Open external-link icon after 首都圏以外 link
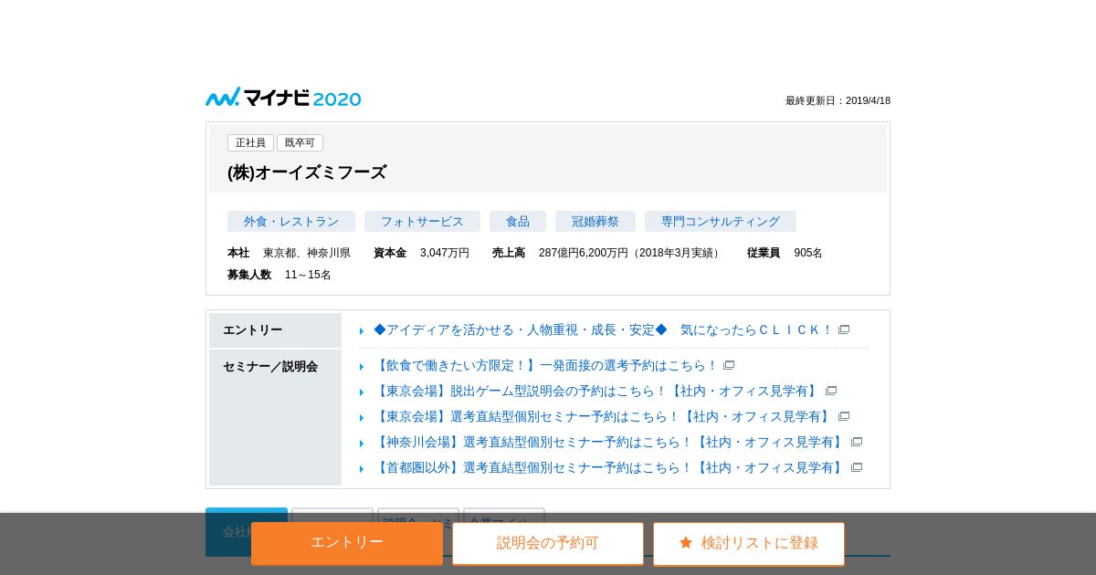 pyautogui.click(x=857, y=467)
